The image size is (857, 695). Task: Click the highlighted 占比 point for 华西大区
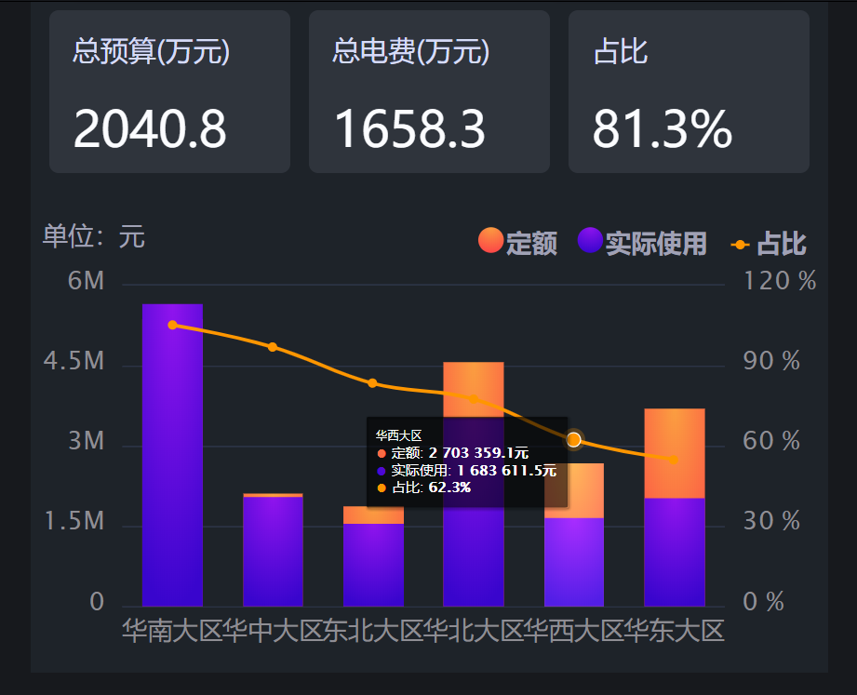coord(574,440)
